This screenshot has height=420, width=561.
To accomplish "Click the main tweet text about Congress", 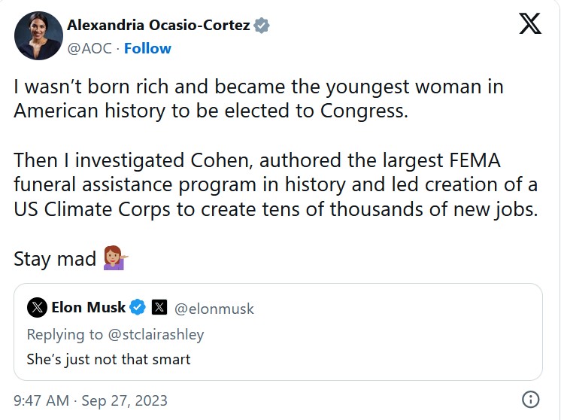I will pyautogui.click(x=259, y=99).
